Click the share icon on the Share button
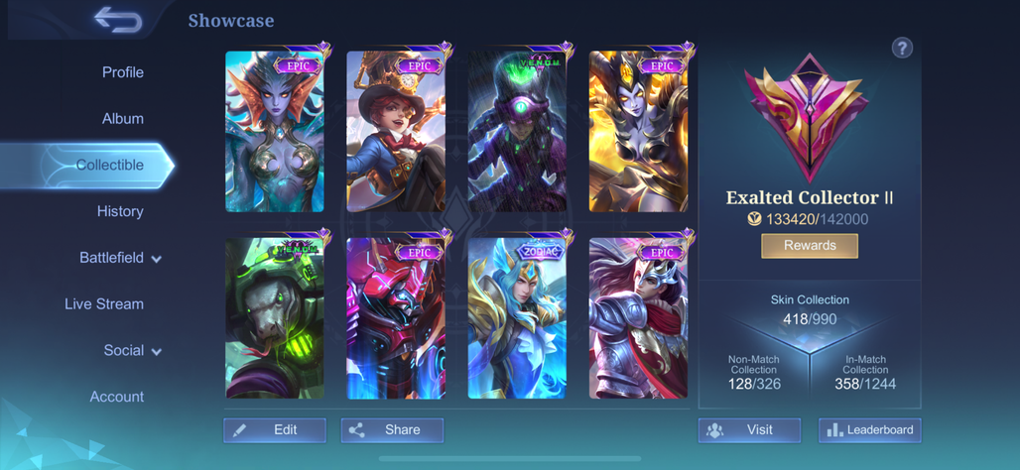 pos(356,430)
